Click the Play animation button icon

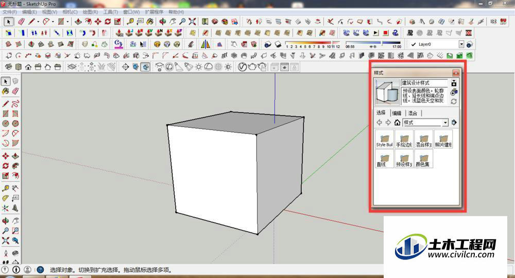tap(376, 33)
